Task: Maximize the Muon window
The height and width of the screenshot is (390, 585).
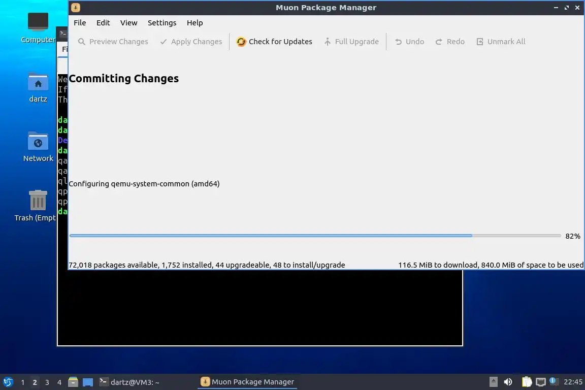Action: coord(567,8)
